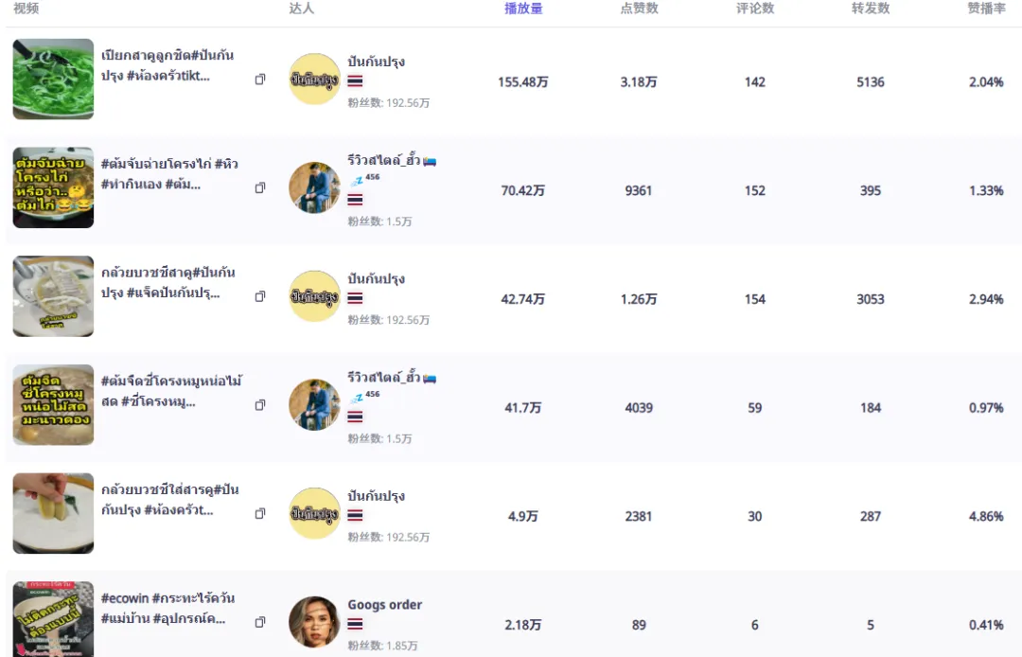Screen dimensions: 1022x657
Task: Copy title of the กล้วยบวชชีสาคู video
Action: tap(260, 296)
